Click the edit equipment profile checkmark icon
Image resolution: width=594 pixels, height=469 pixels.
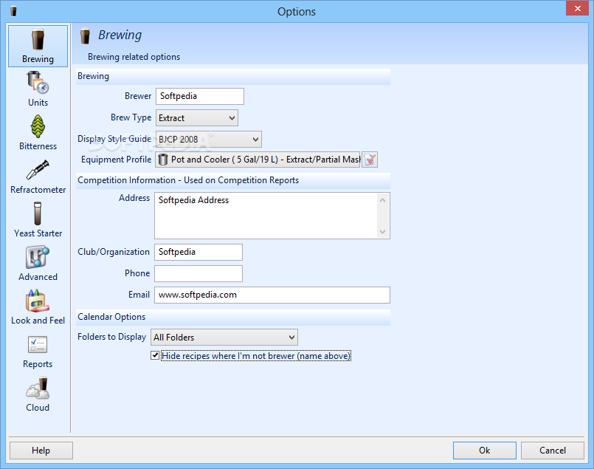370,160
